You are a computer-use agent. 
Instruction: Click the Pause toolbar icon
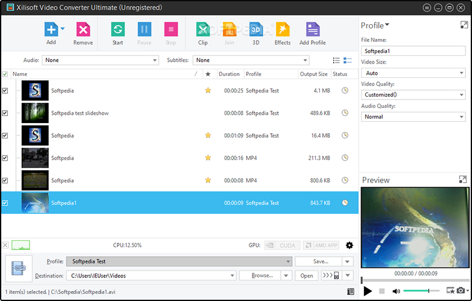coord(144,29)
